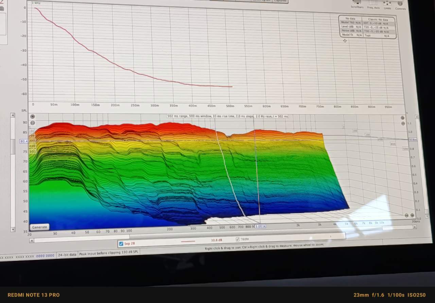Click the left arrow of horizontal scrollbar

[32, 241]
